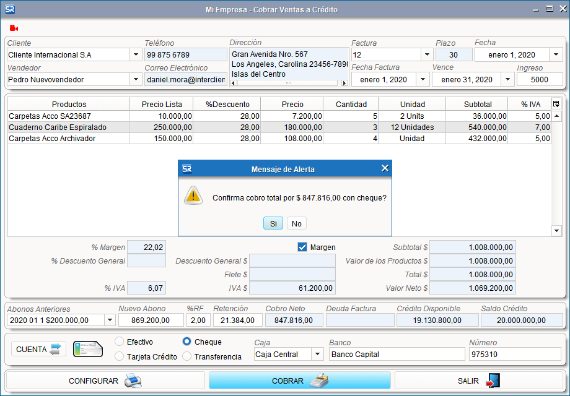
Task: Expand the Vendedor dropdown
Action: pos(136,79)
